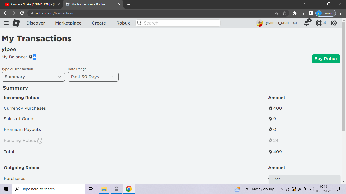Open Chrome three-dot menu
The width and height of the screenshot is (346, 194).
341,13
